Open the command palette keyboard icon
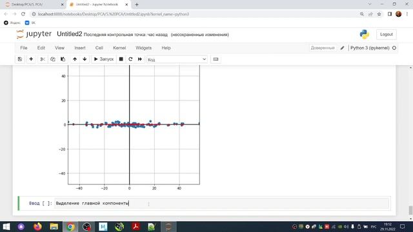 pos(216,59)
